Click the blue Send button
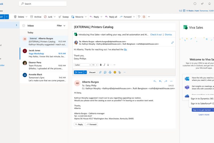 (x=79, y=72)
